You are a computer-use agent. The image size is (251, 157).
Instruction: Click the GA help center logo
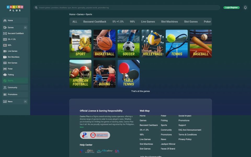click(117, 151)
